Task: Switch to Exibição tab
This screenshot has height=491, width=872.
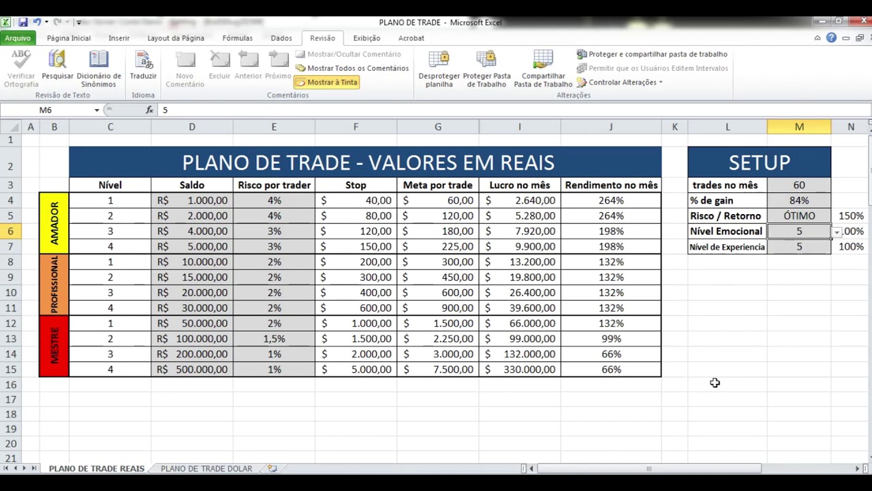Action: pyautogui.click(x=367, y=38)
